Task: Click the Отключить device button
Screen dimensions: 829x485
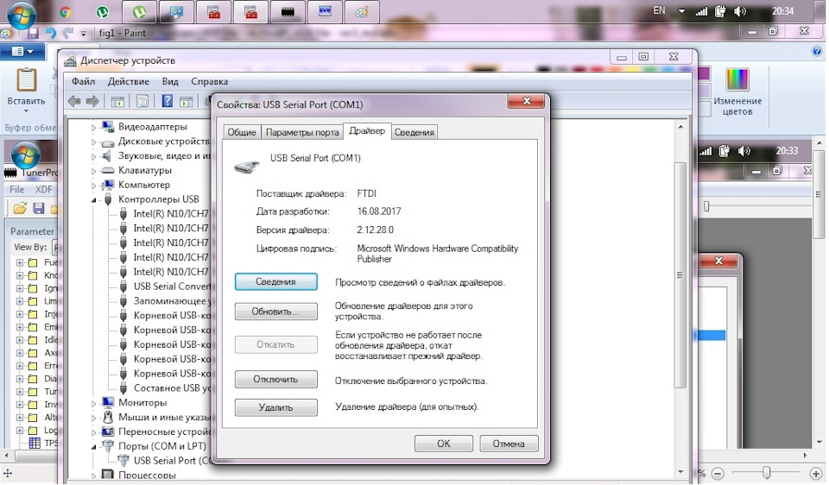Action: (276, 380)
